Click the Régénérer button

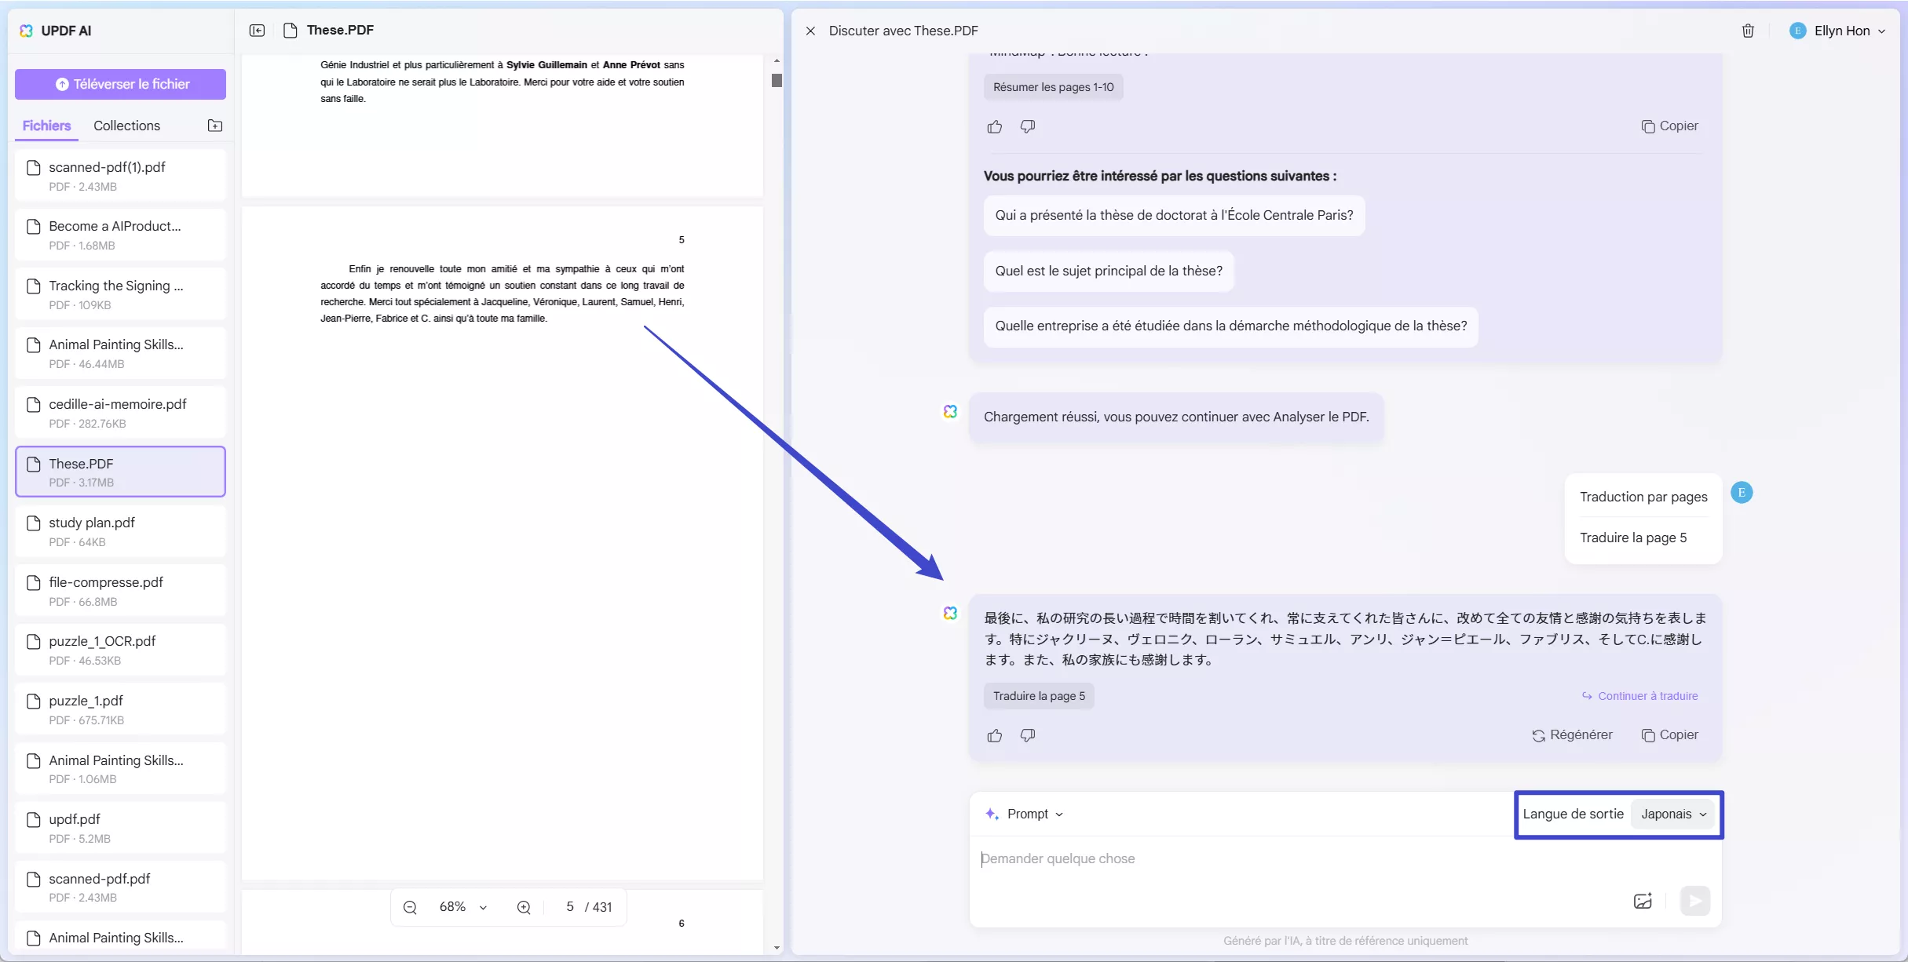[1572, 735]
